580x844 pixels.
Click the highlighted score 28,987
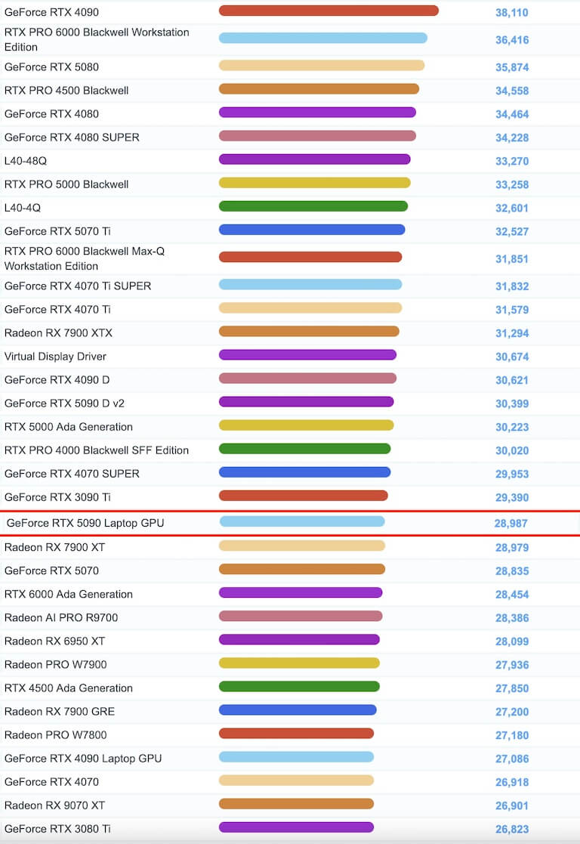coord(511,523)
